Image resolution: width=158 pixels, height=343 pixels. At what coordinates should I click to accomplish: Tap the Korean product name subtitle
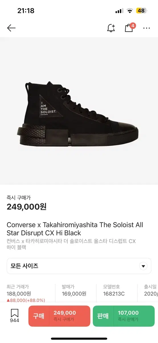(71, 244)
